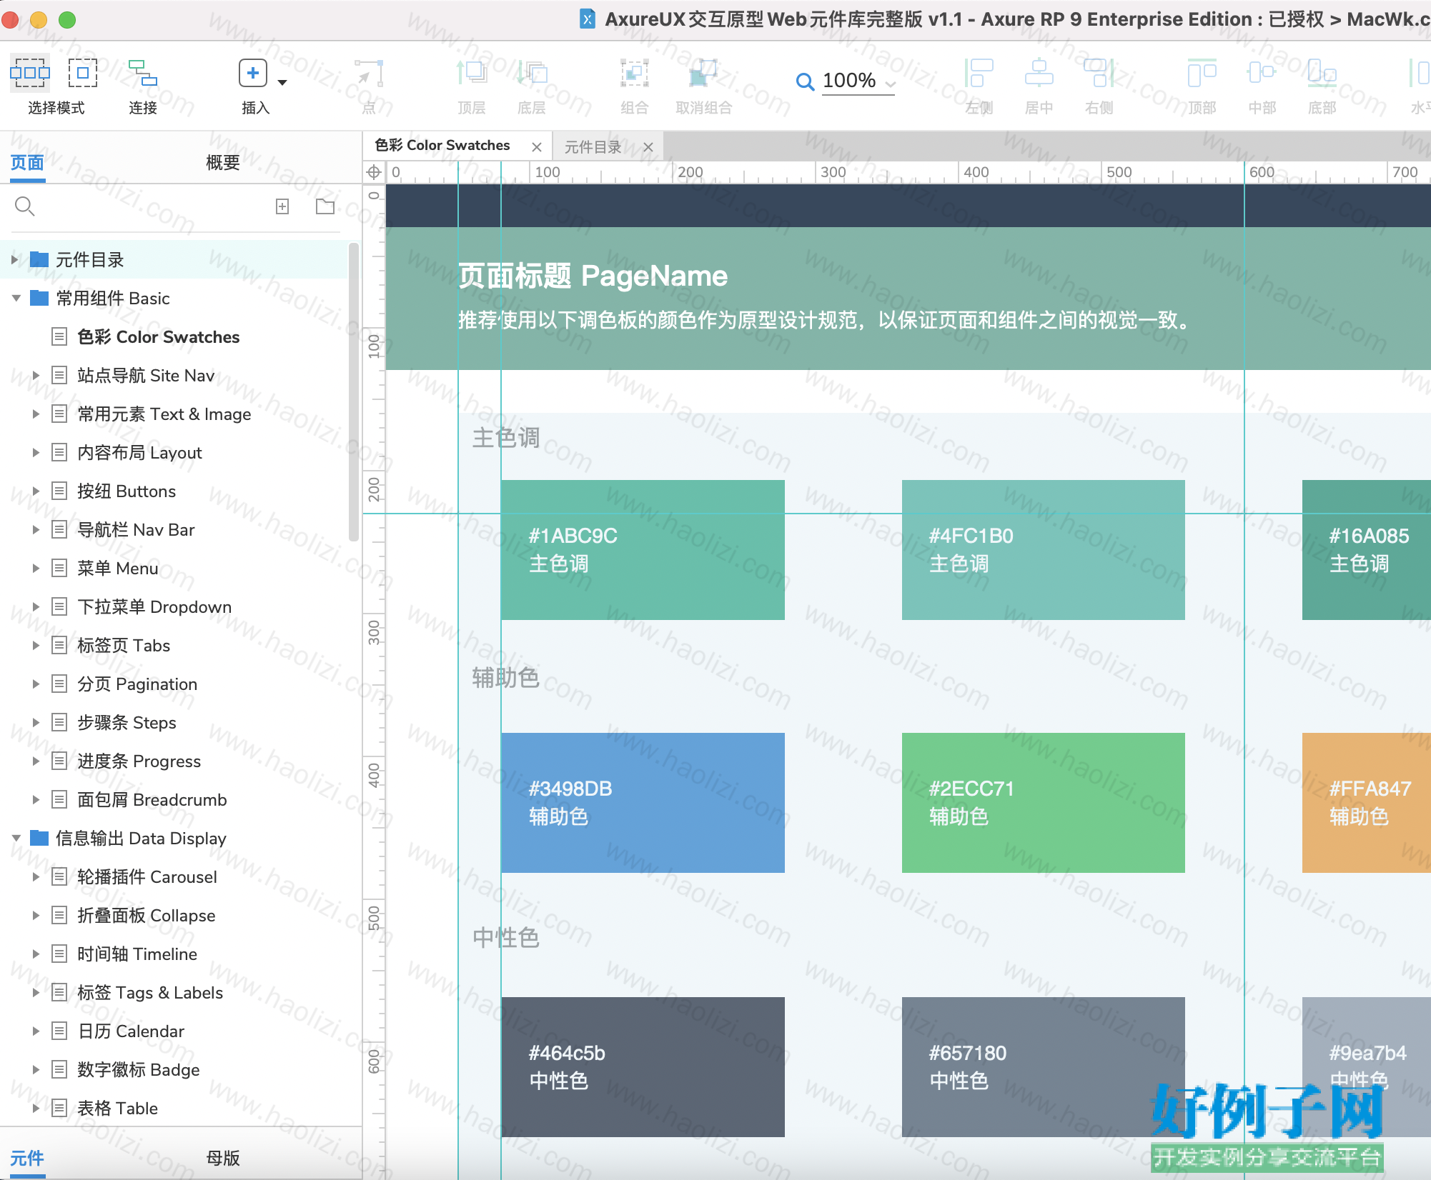Close the 元件目录 tab
The height and width of the screenshot is (1180, 1431).
coord(648,147)
